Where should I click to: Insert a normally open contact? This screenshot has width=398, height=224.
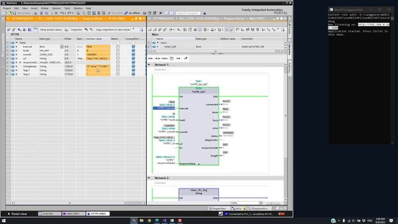coord(150,58)
